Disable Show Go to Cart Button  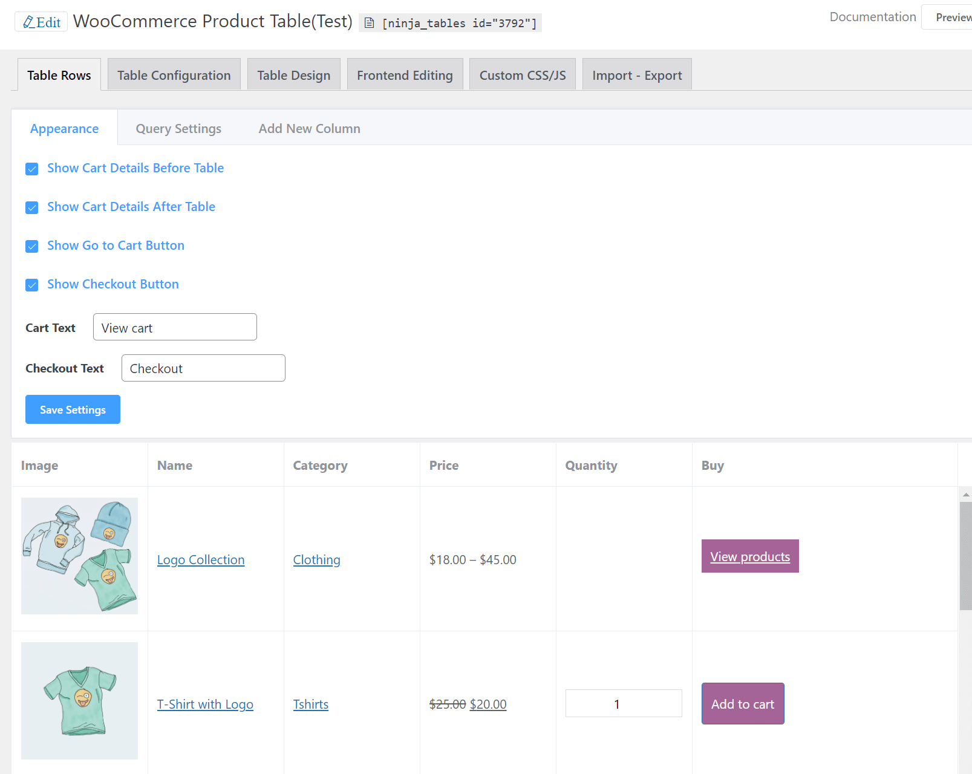point(32,246)
